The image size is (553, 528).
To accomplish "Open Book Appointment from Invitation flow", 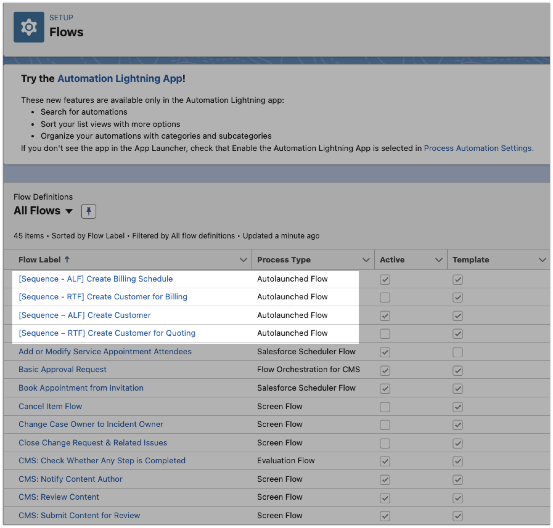I will (81, 388).
